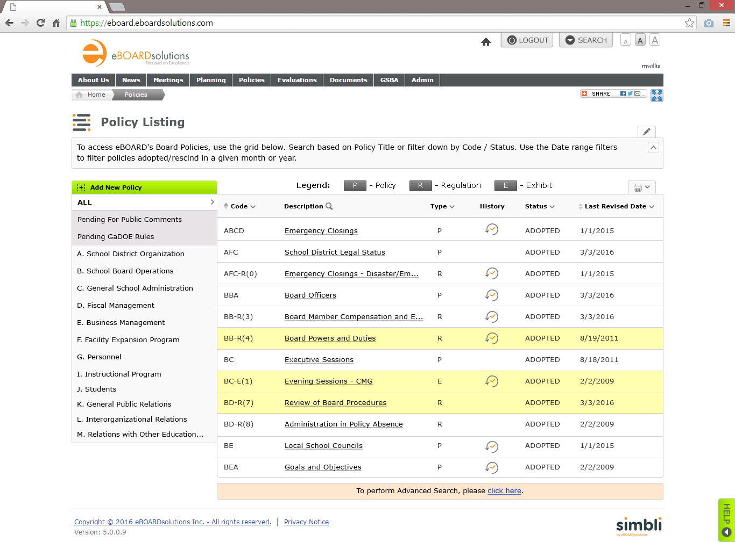The image size is (735, 542).
Task: Click the history icon for Board Powers and Duties
Action: pyautogui.click(x=492, y=338)
